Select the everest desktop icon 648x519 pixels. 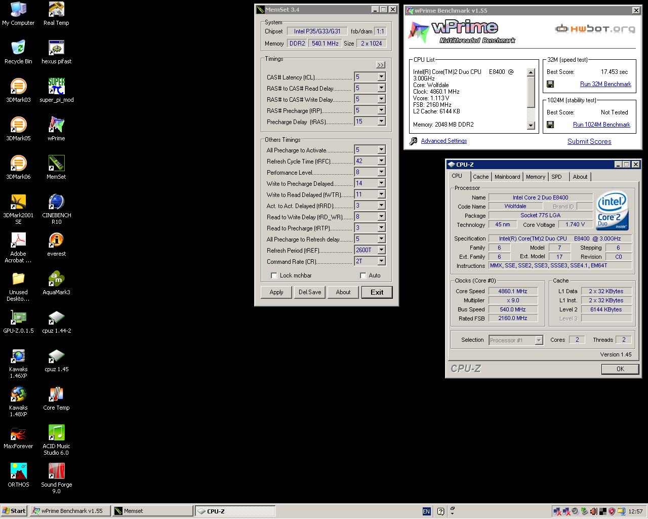(56, 245)
